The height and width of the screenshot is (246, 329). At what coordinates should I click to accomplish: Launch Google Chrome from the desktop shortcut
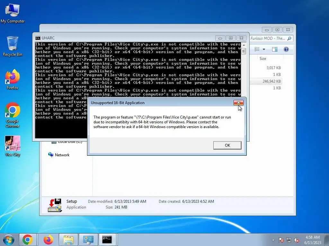pyautogui.click(x=13, y=115)
